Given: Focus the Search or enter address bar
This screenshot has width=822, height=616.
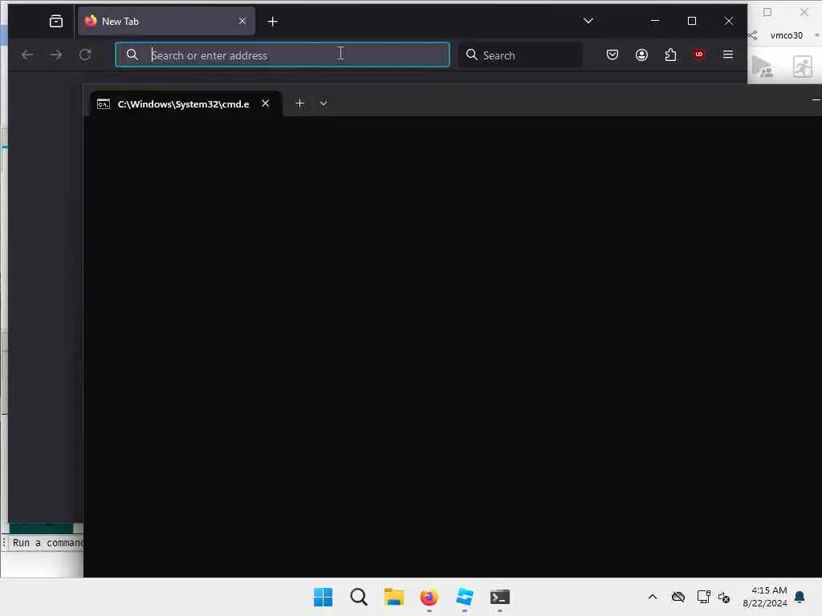Looking at the screenshot, I should click(x=283, y=55).
